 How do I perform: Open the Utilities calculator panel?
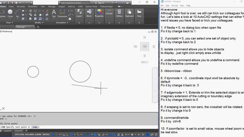point(119,13)
